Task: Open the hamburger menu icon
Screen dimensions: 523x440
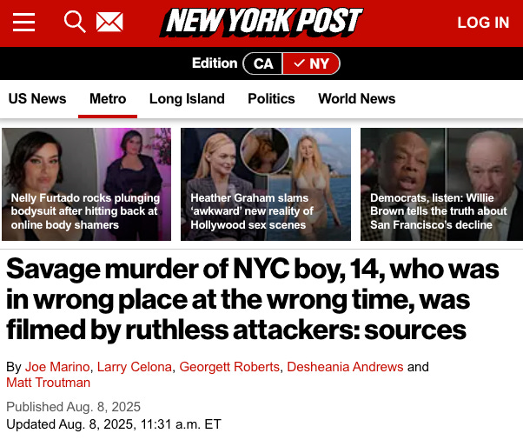Action: 23,22
